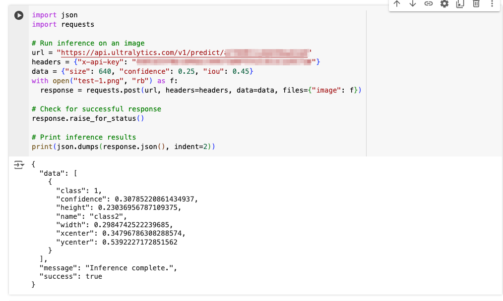Move the cell up

pos(397,4)
